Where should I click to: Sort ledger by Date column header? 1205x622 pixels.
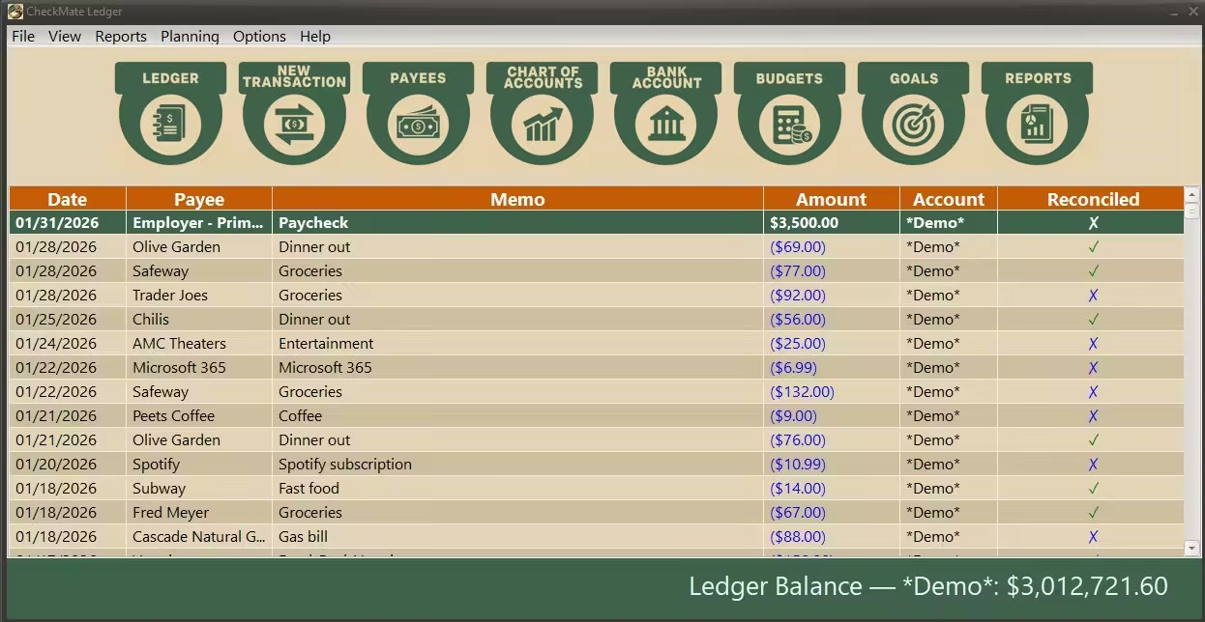pyautogui.click(x=68, y=200)
